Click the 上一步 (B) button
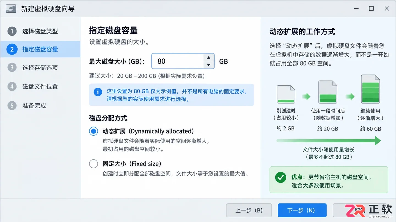 coord(249,210)
